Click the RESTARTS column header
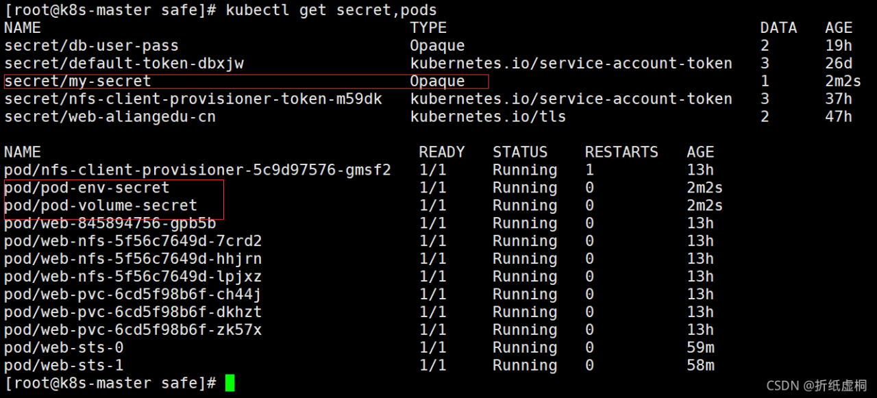 (621, 152)
